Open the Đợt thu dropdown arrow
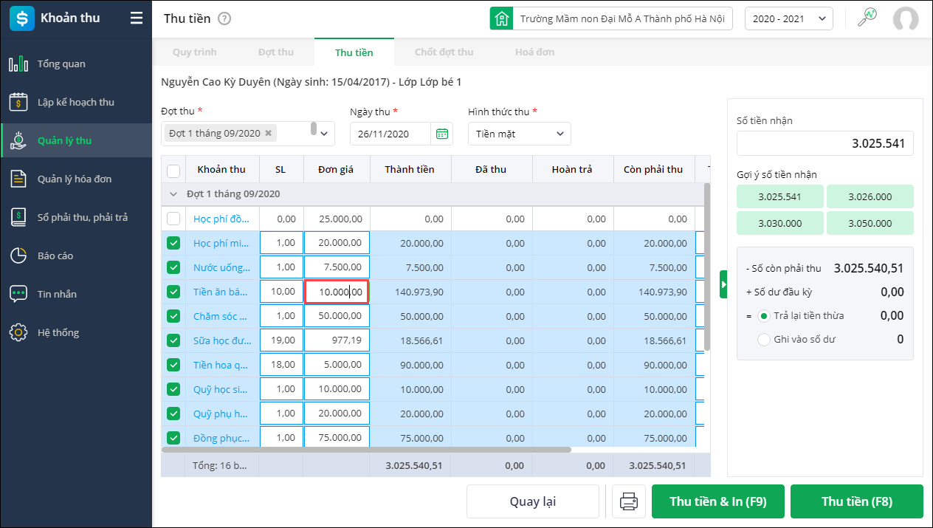Screen dimensions: 933x528 click(326, 134)
